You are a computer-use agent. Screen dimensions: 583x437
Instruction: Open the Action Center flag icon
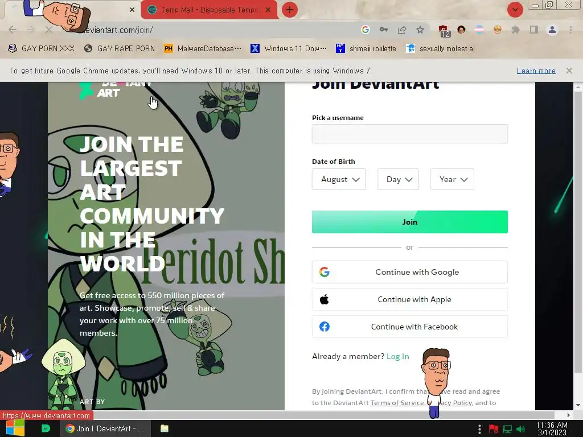494,429
